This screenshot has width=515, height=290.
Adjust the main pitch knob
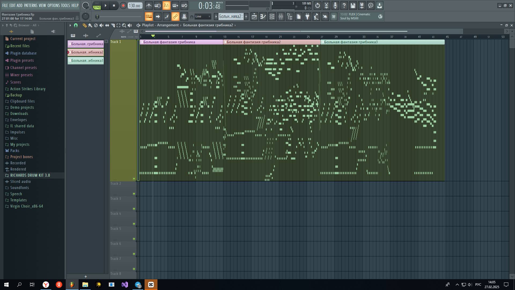tap(86, 17)
